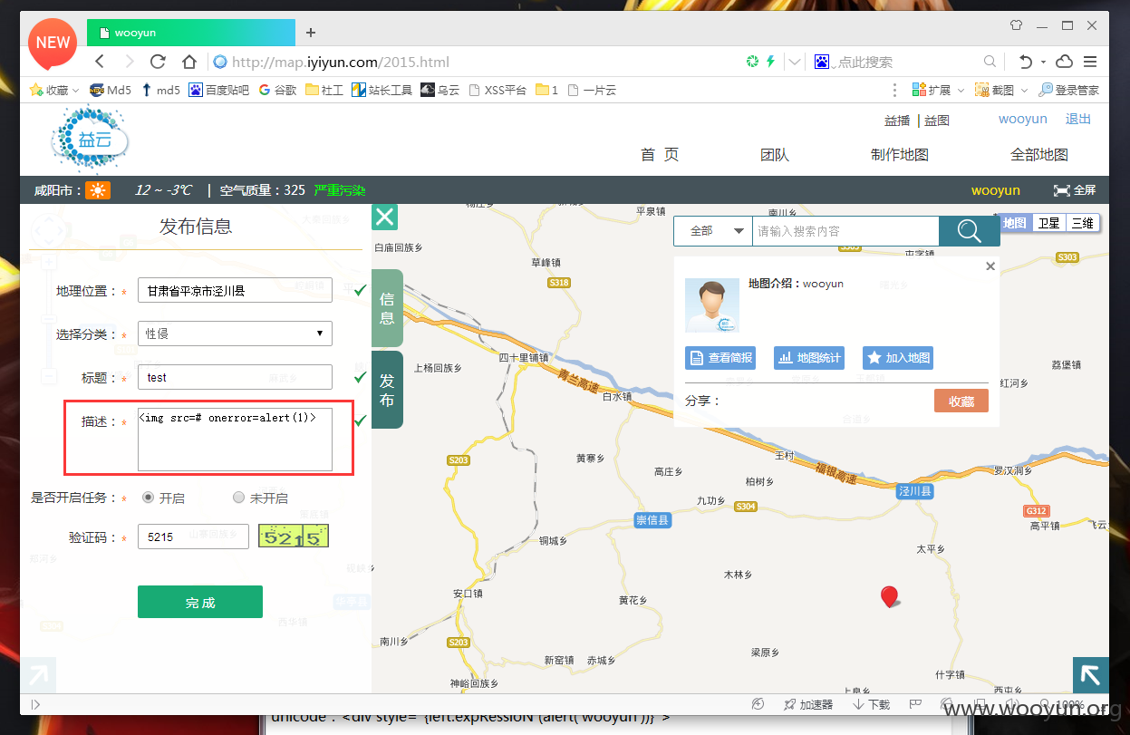Click the 描述 description textarea

click(x=235, y=440)
